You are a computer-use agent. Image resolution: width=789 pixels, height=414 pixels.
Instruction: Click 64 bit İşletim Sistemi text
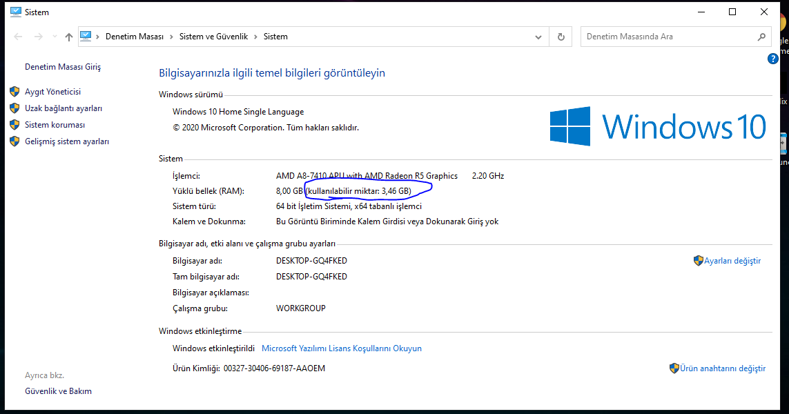313,206
